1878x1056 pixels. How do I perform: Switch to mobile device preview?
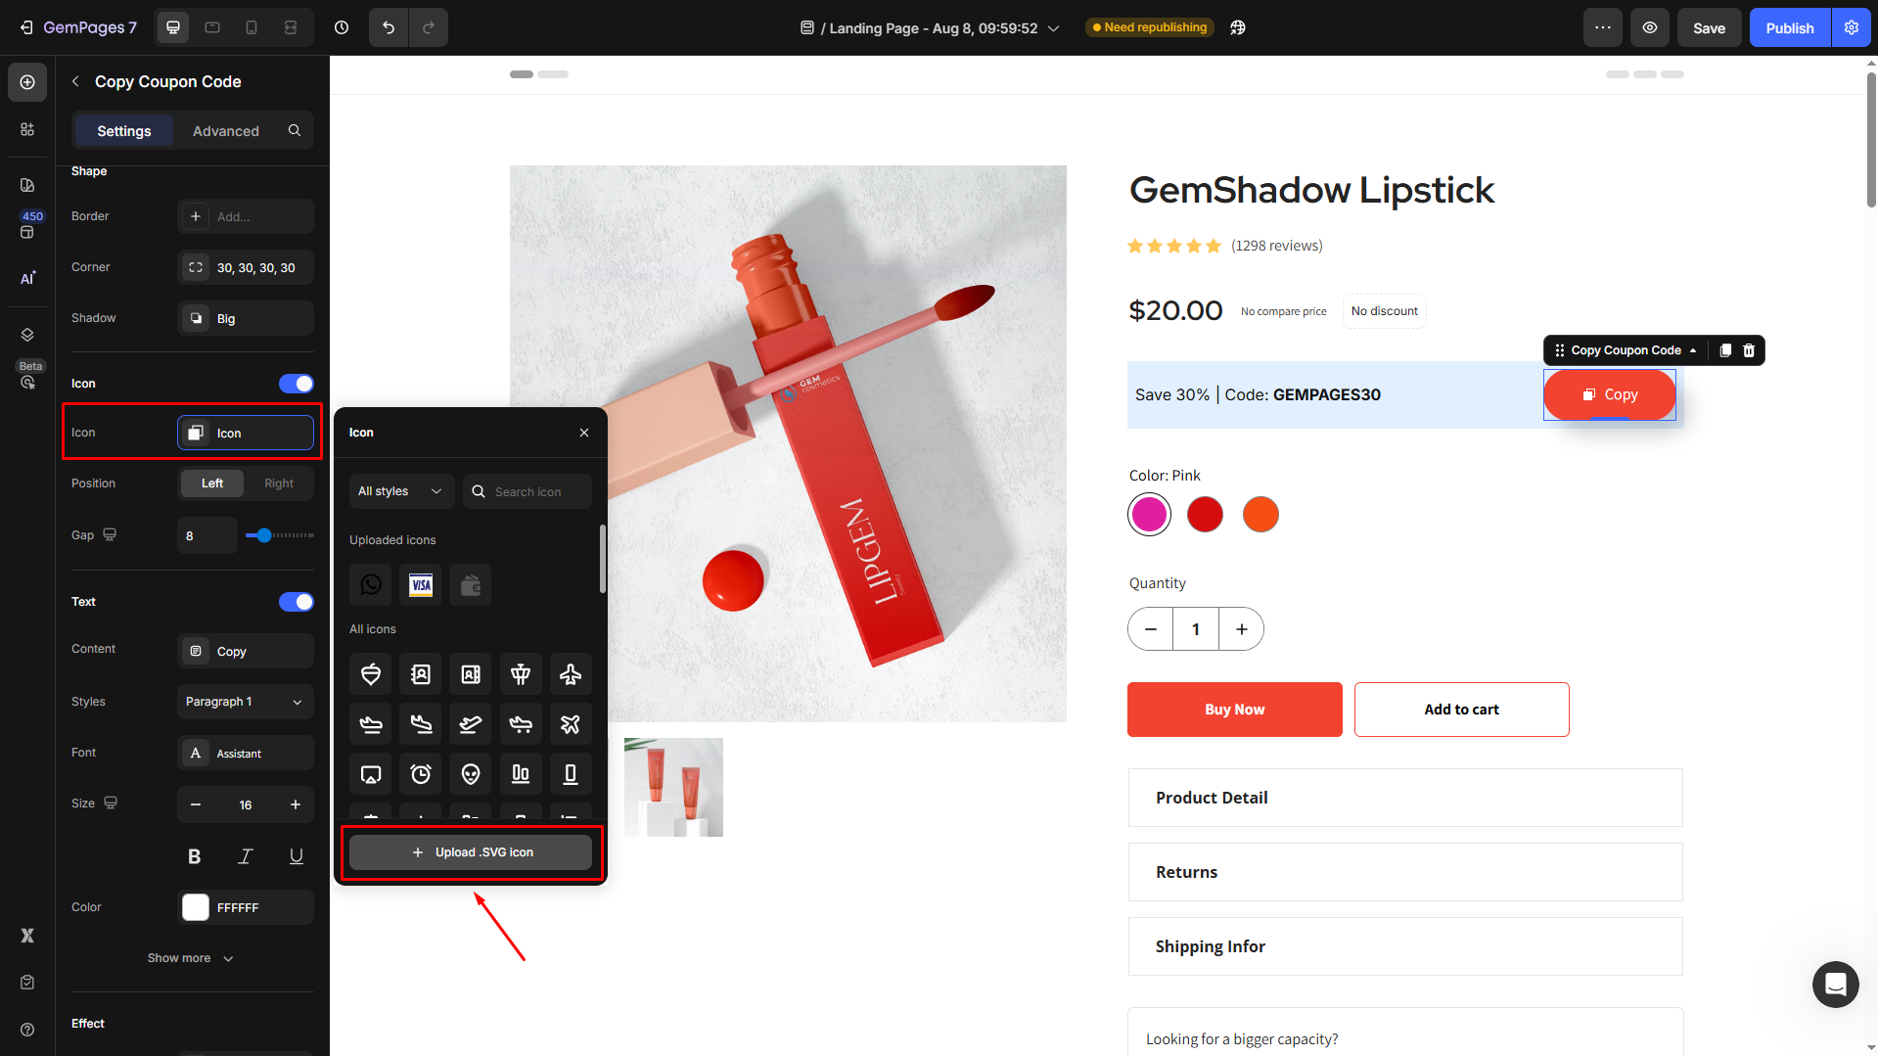pos(252,27)
